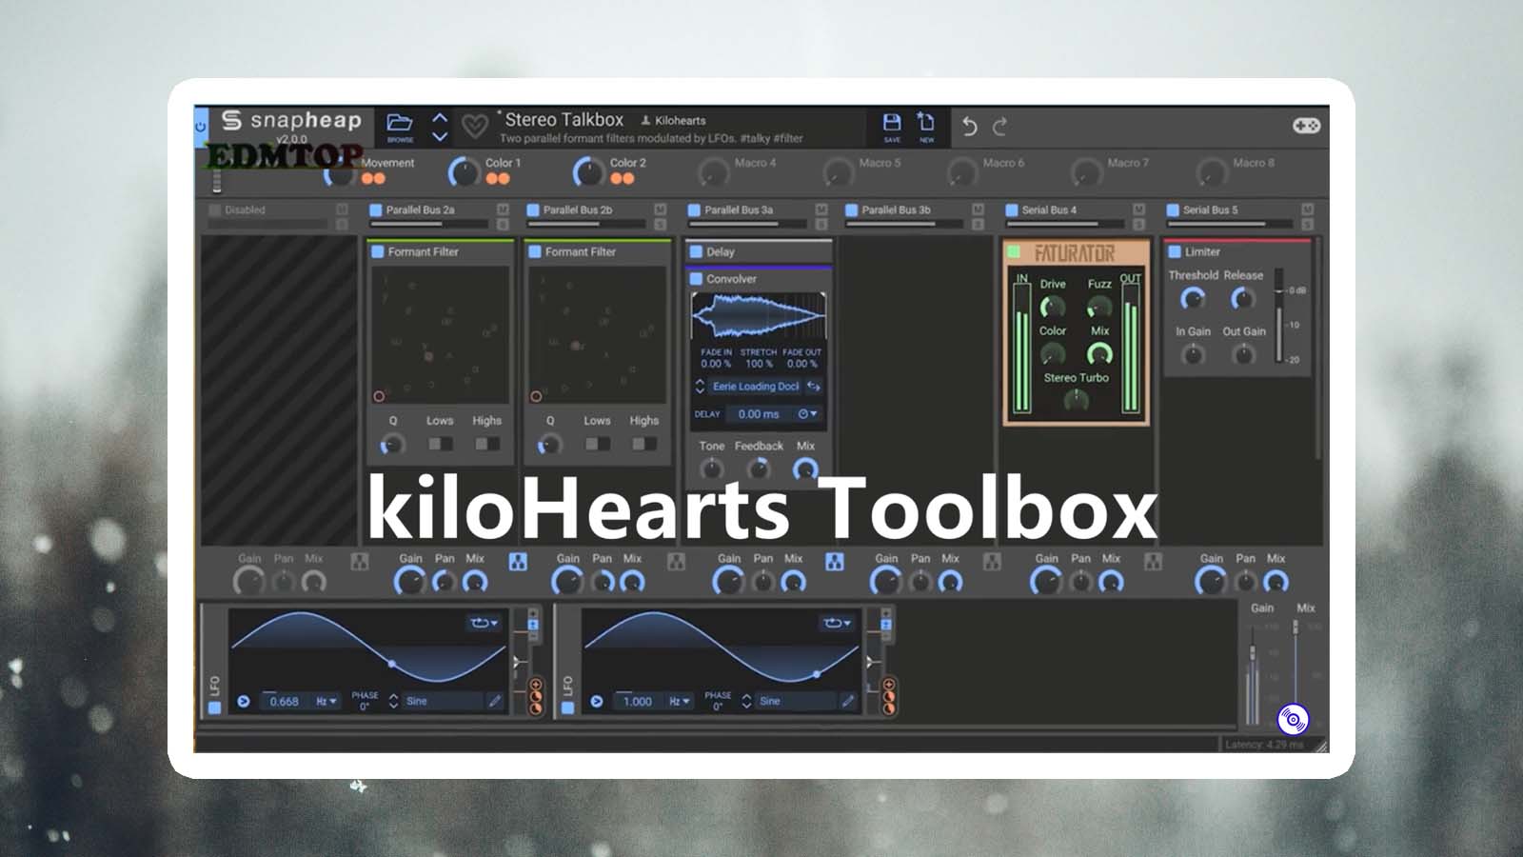Image resolution: width=1523 pixels, height=857 pixels.
Task: Toggle the Highs switch on the second Formant Filter
Action: tap(644, 444)
